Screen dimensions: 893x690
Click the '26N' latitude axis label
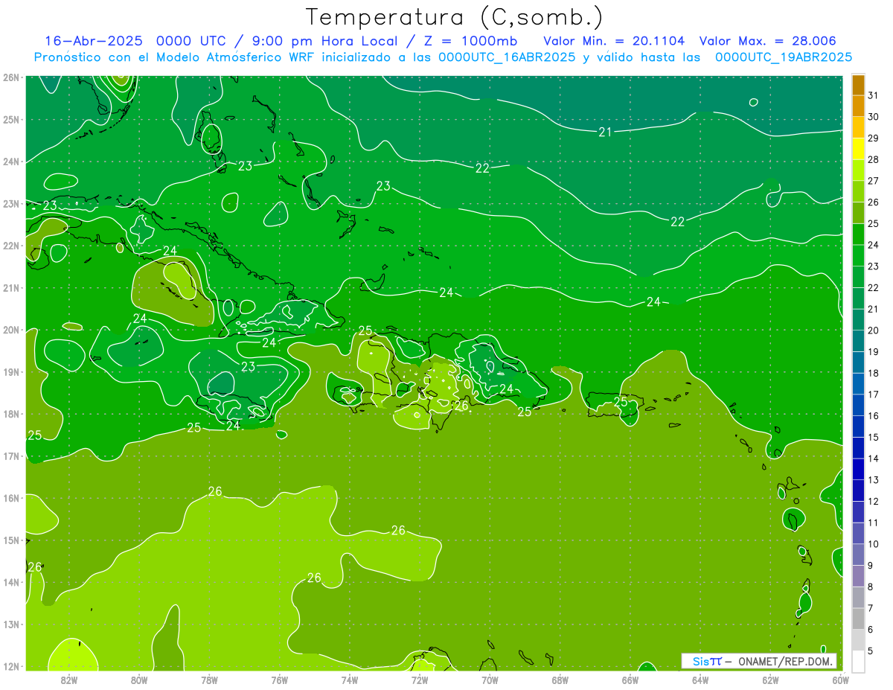coord(11,77)
